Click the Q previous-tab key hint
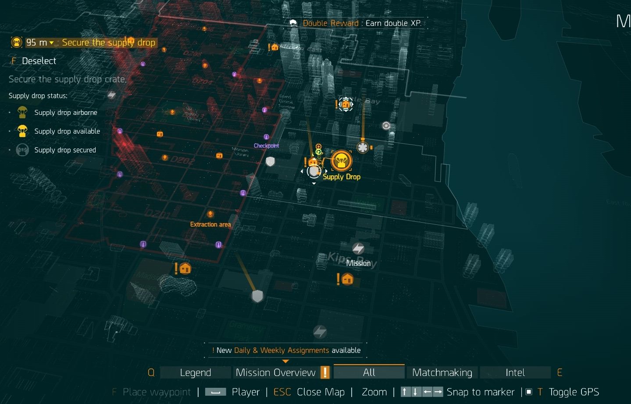 151,372
